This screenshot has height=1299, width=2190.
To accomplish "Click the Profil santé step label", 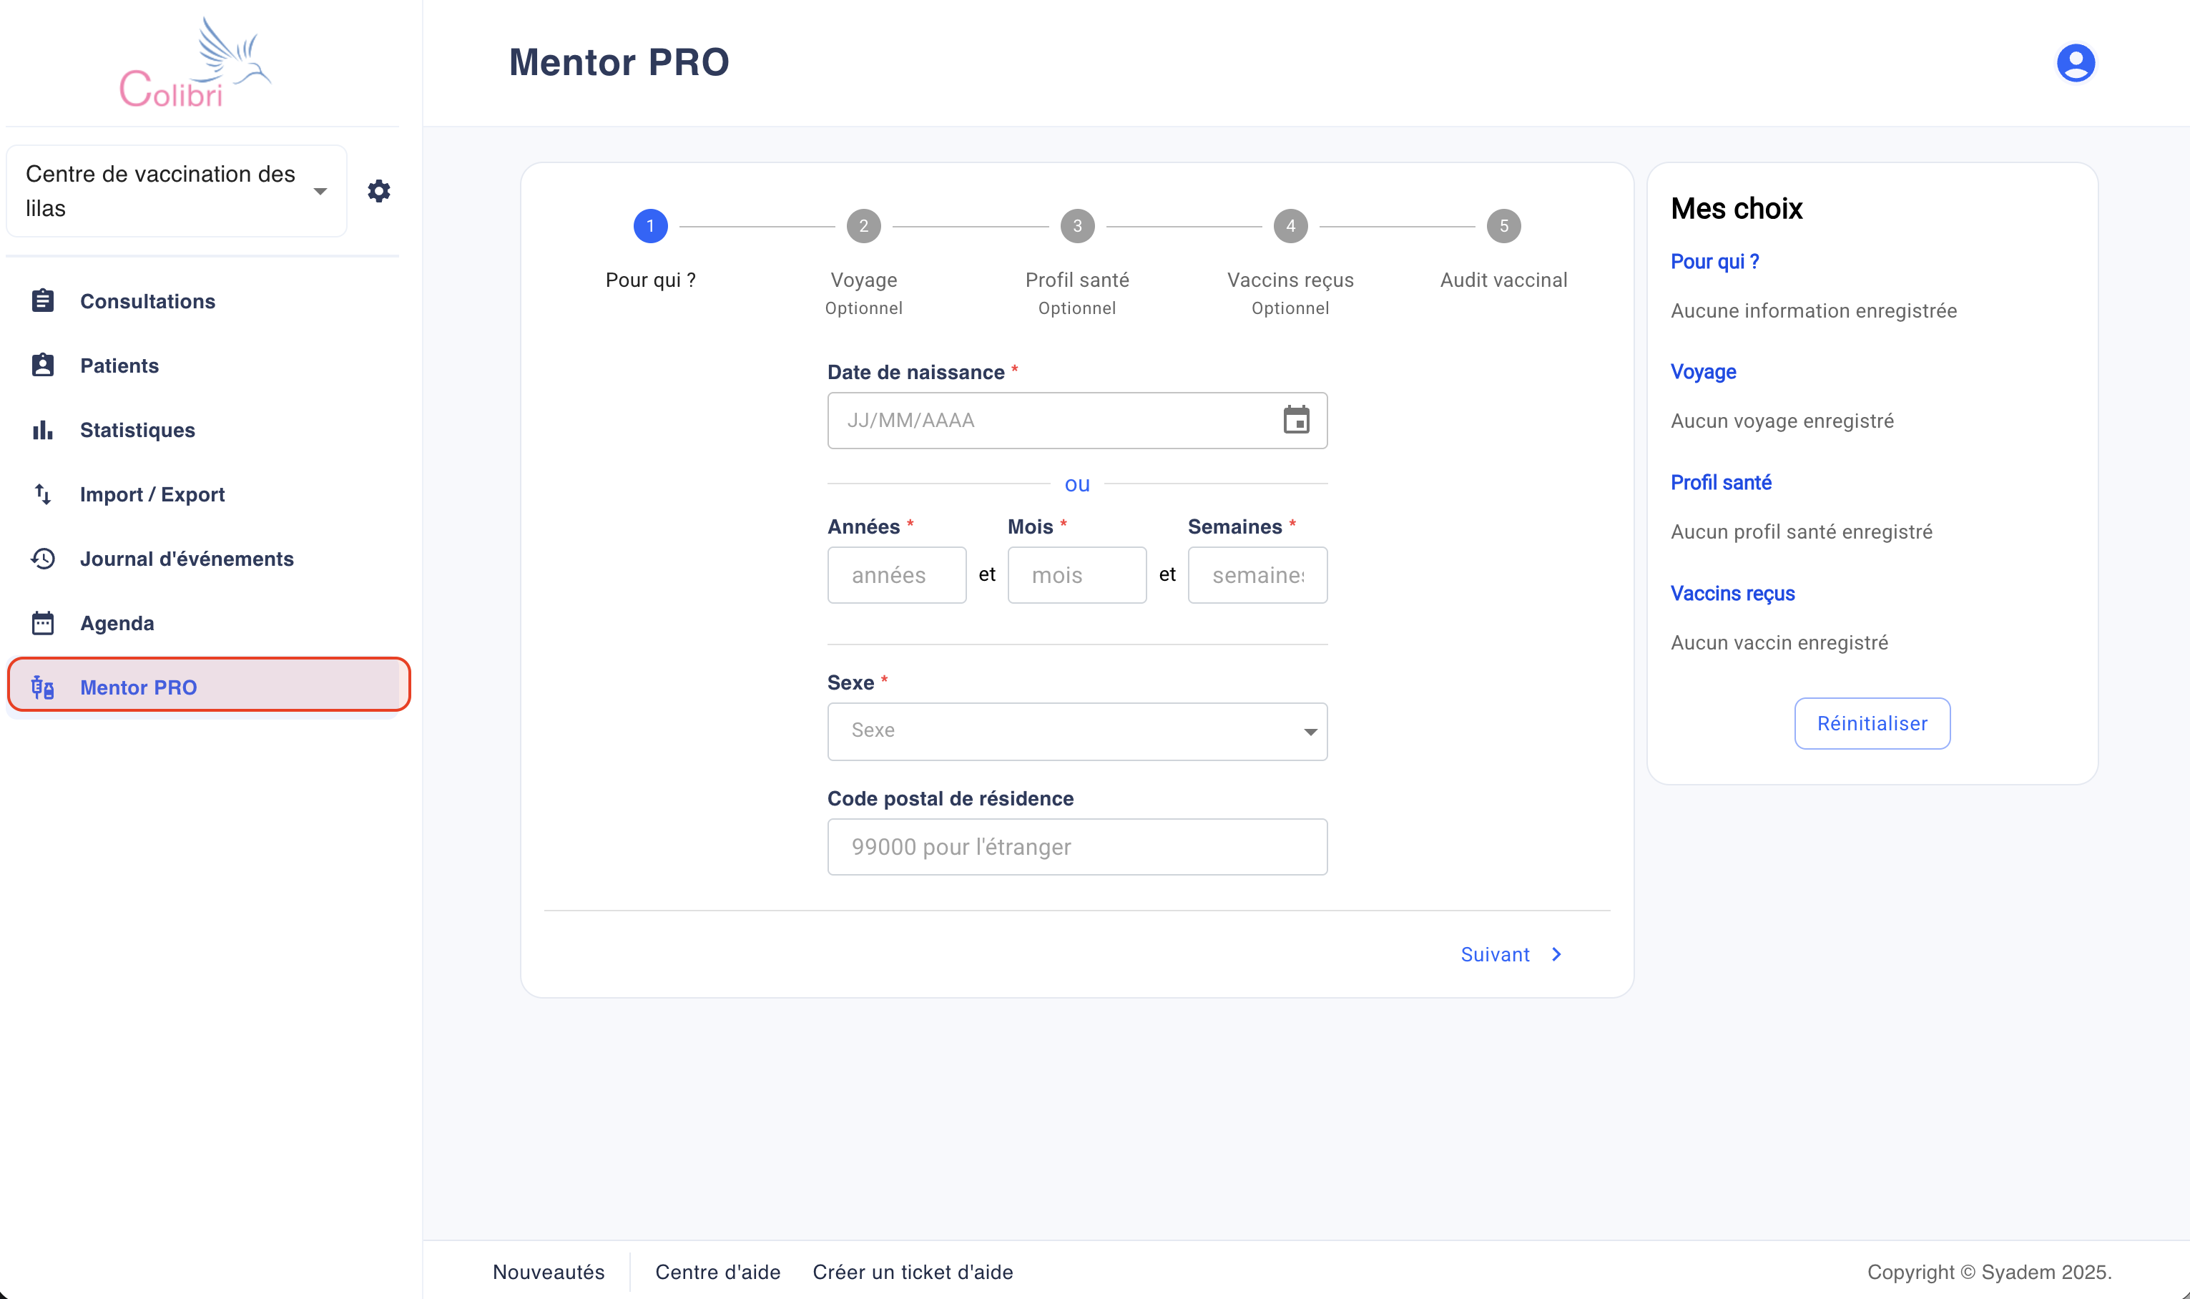I will (x=1077, y=280).
